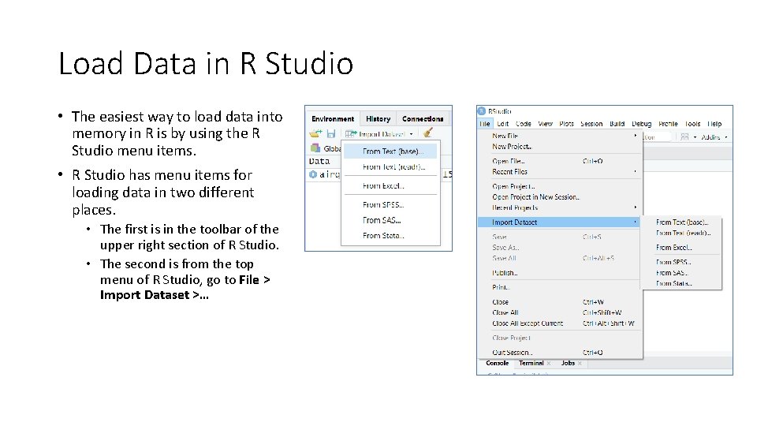Open the Tools menu
Screen dimensions: 757x426
pyautogui.click(x=692, y=124)
